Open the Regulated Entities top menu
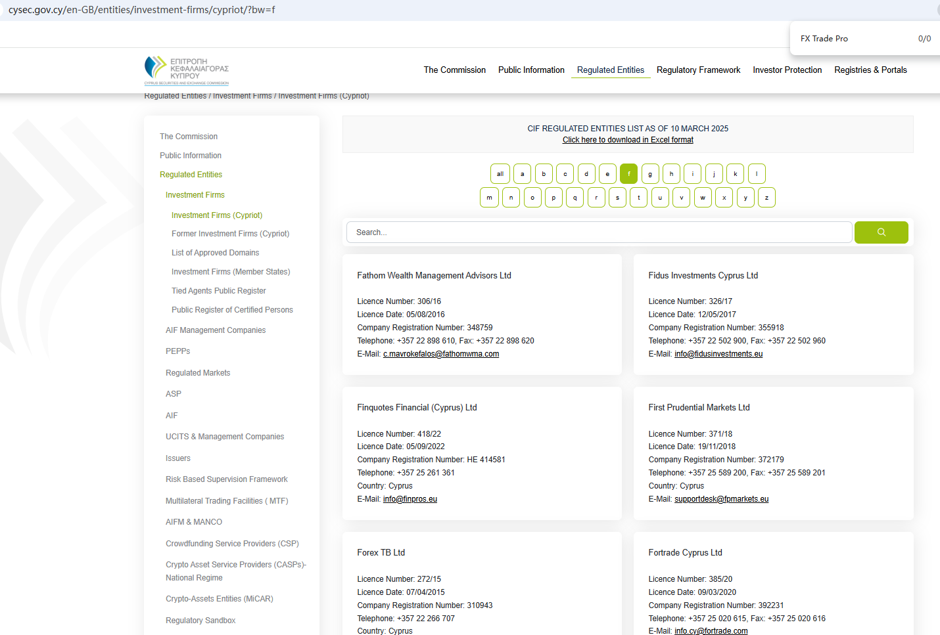 pyautogui.click(x=610, y=70)
